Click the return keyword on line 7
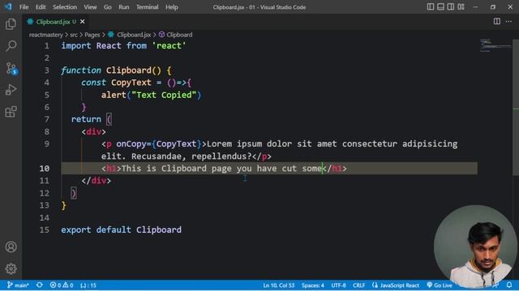Viewport: 519px width, 291px height. pyautogui.click(x=86, y=120)
